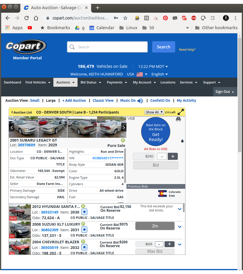Show next Subaru photos with right arrow
Screen dimensions: 243x274
[x=124, y=128]
